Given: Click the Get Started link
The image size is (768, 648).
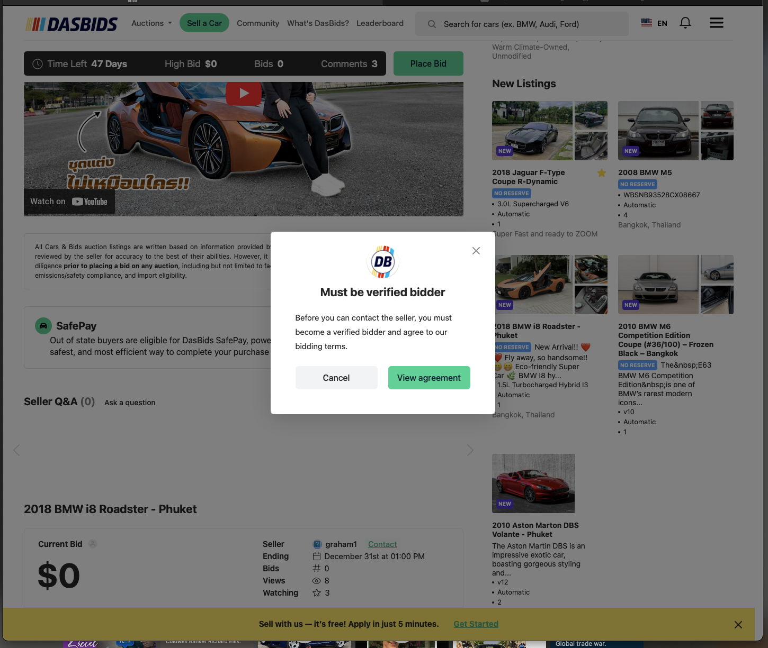Looking at the screenshot, I should pos(476,624).
